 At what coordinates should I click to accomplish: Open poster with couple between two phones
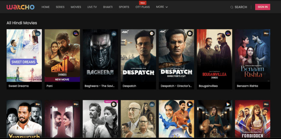pyautogui.click(x=62, y=119)
